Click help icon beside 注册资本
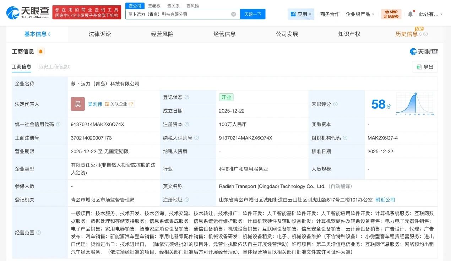Viewport: 451px width, 261px height. pyautogui.click(x=187, y=124)
